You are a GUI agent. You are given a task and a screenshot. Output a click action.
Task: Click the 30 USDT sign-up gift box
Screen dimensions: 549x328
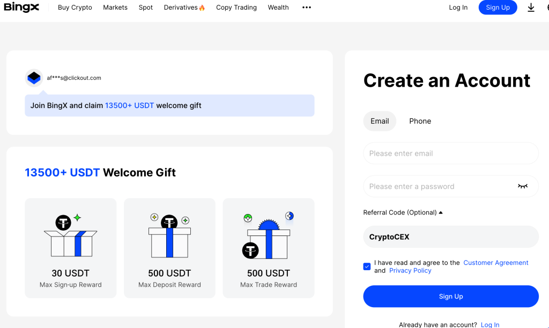70,237
